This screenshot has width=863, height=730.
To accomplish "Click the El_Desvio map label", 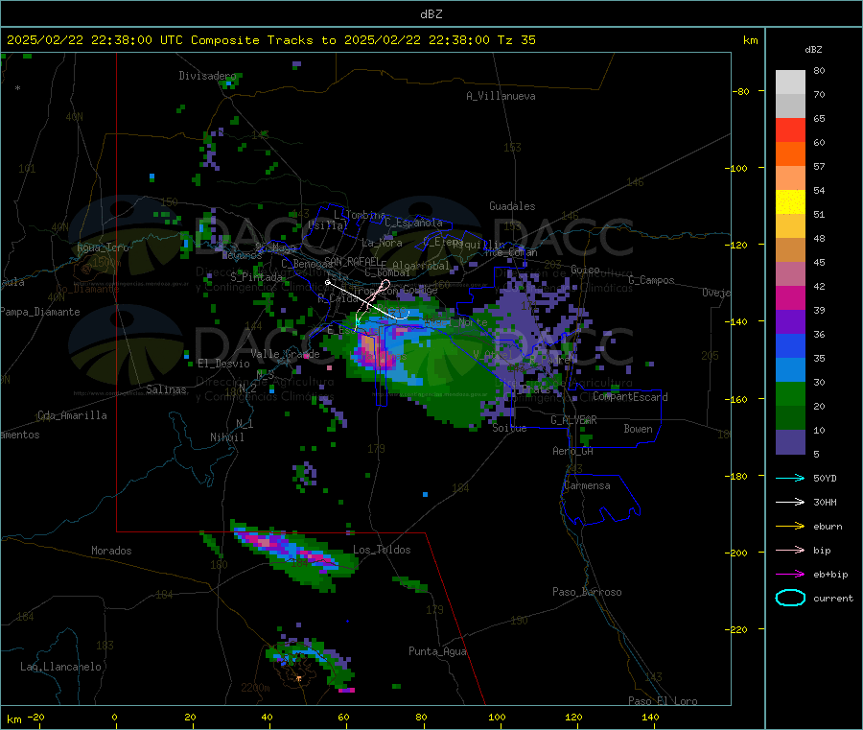I will click(x=223, y=364).
